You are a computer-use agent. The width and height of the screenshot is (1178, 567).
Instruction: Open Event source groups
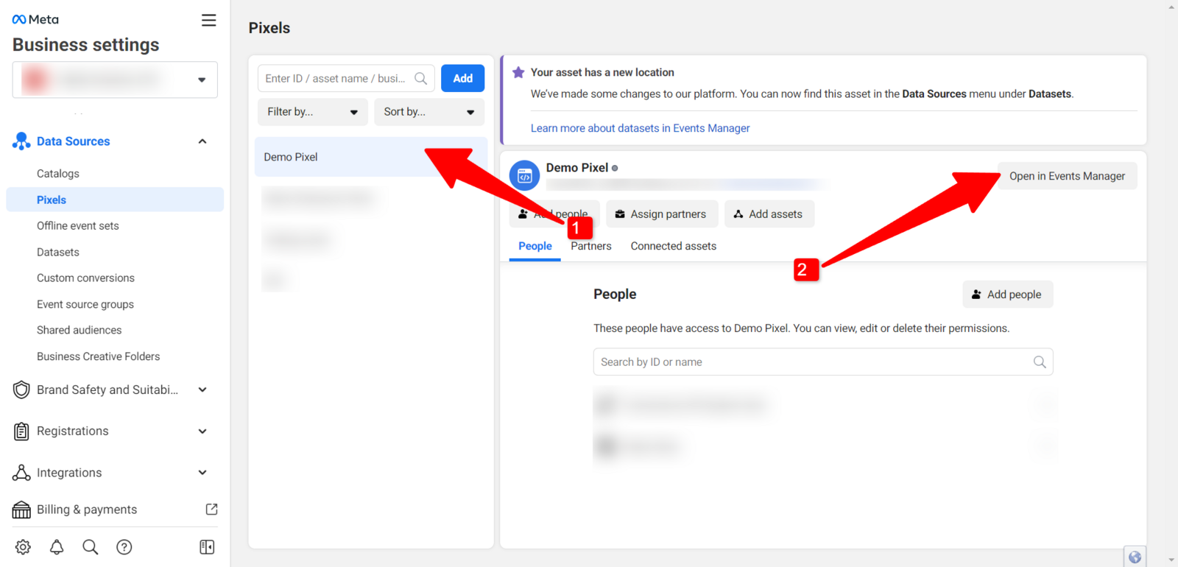coord(85,304)
